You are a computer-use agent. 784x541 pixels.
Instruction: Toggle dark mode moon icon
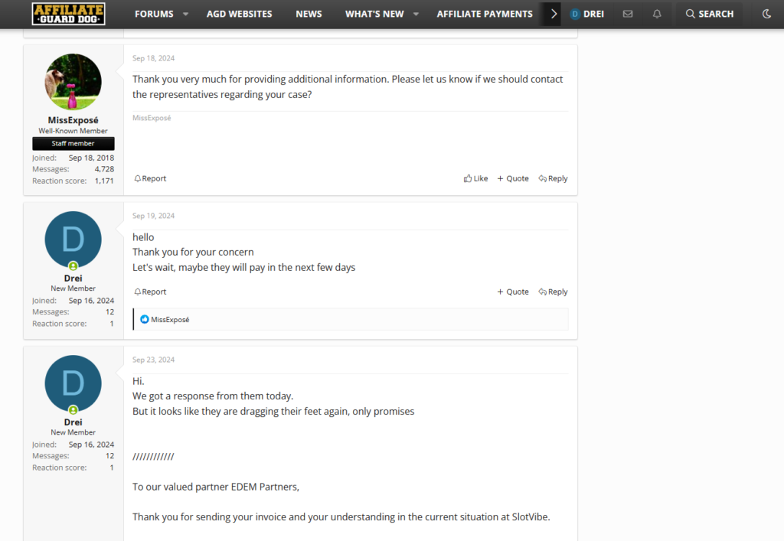click(x=767, y=14)
